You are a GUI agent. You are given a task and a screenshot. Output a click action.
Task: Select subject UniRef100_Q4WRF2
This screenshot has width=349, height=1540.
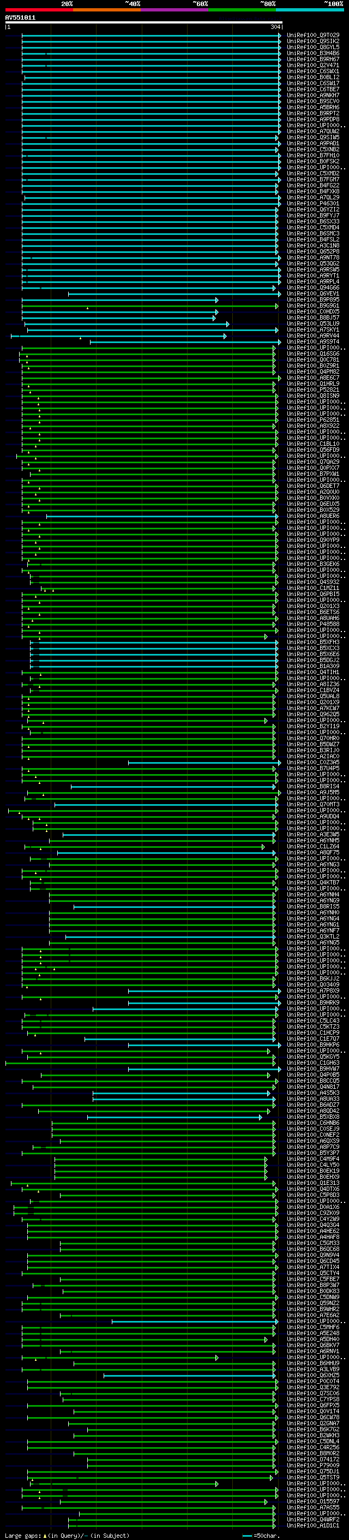312,1520
